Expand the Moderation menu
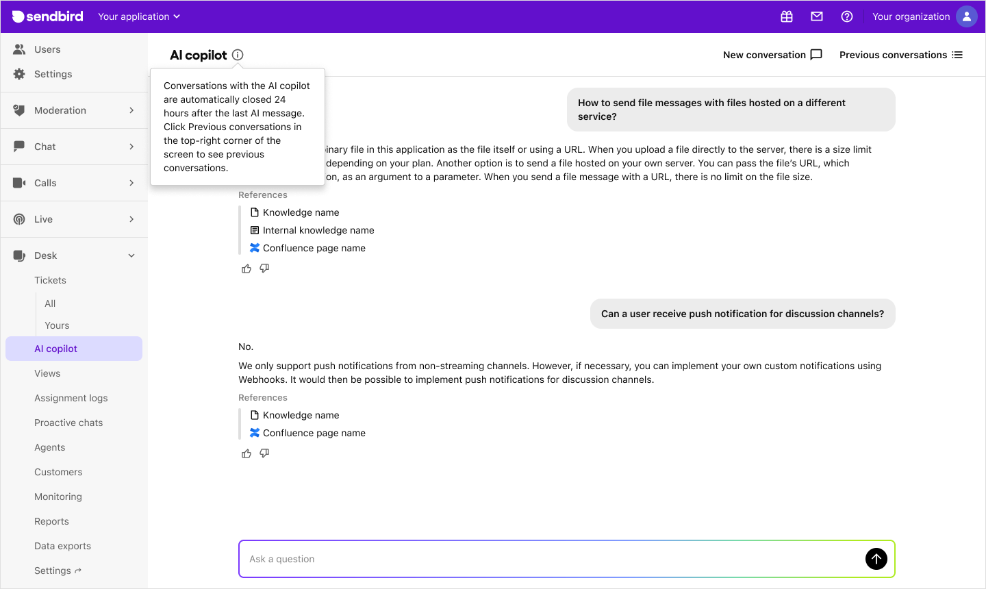Screen dimensions: 986x589 tap(74, 110)
